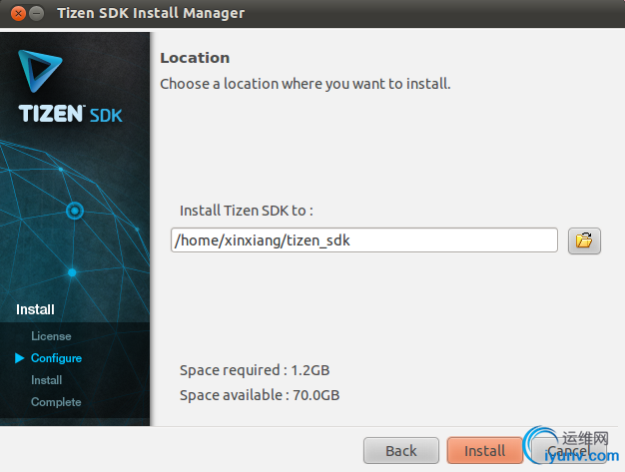Image resolution: width=625 pixels, height=472 pixels.
Task: Click the install path text field
Action: (x=364, y=240)
